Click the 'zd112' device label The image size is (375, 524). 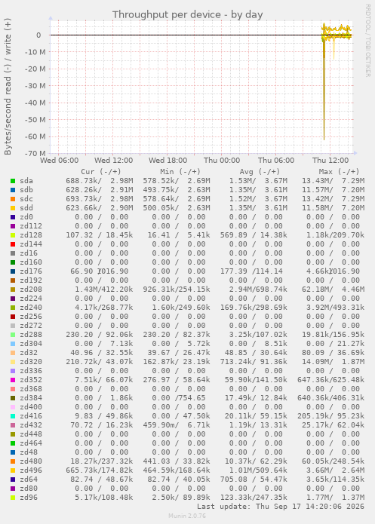[x=31, y=226]
